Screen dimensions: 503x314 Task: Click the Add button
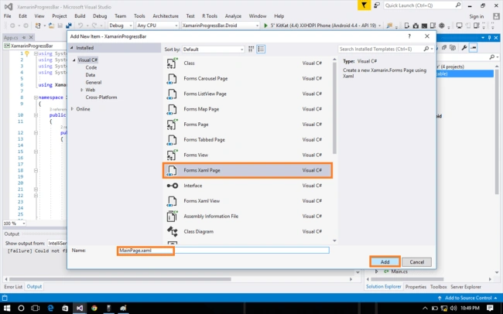click(x=385, y=262)
